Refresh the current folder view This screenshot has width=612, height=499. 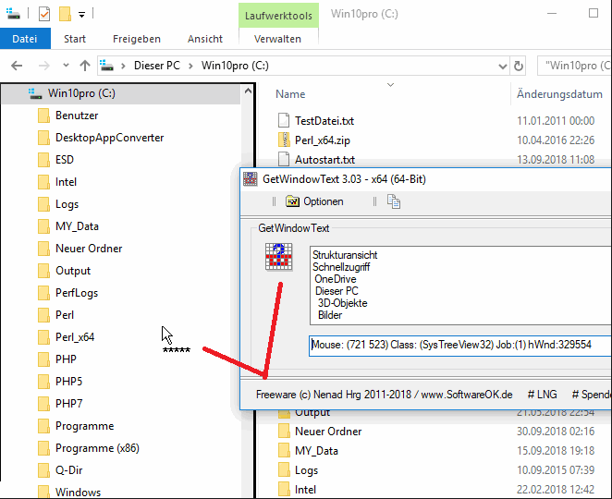point(519,66)
